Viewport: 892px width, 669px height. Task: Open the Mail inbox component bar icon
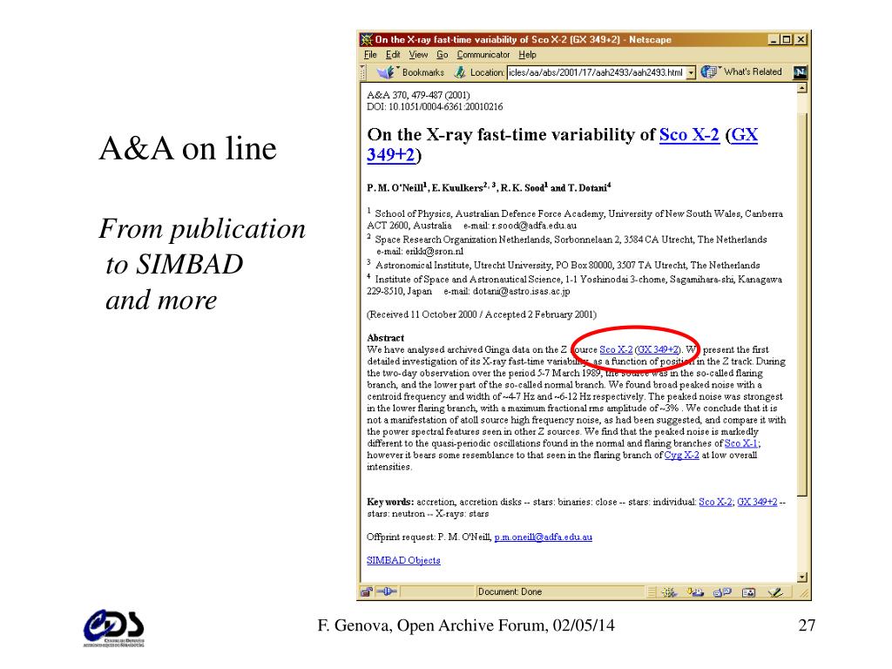[695, 592]
